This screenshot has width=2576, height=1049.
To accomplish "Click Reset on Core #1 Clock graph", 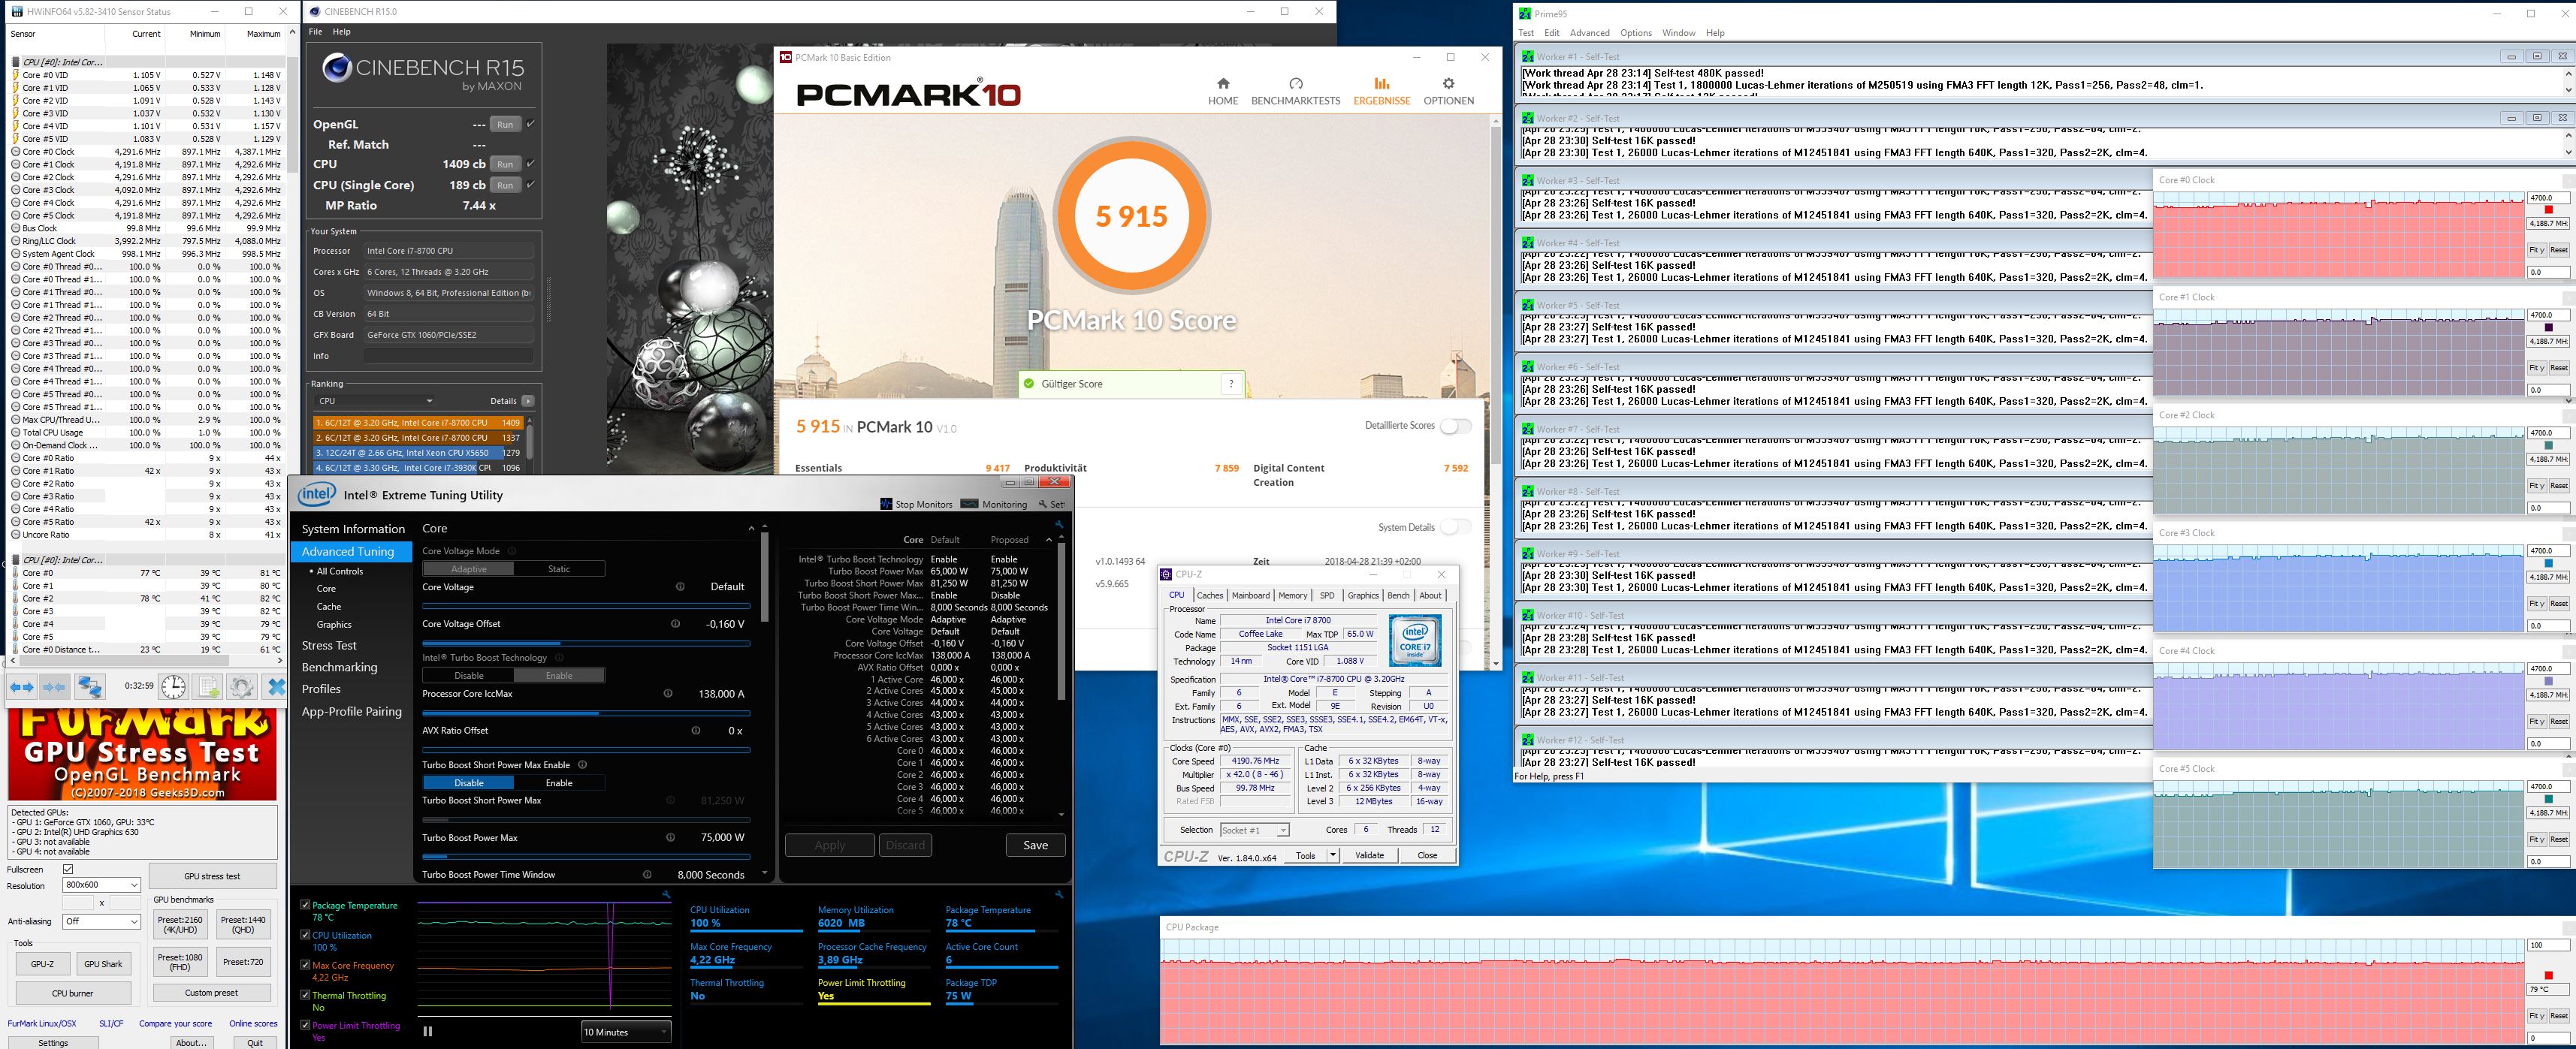I will tap(2558, 368).
